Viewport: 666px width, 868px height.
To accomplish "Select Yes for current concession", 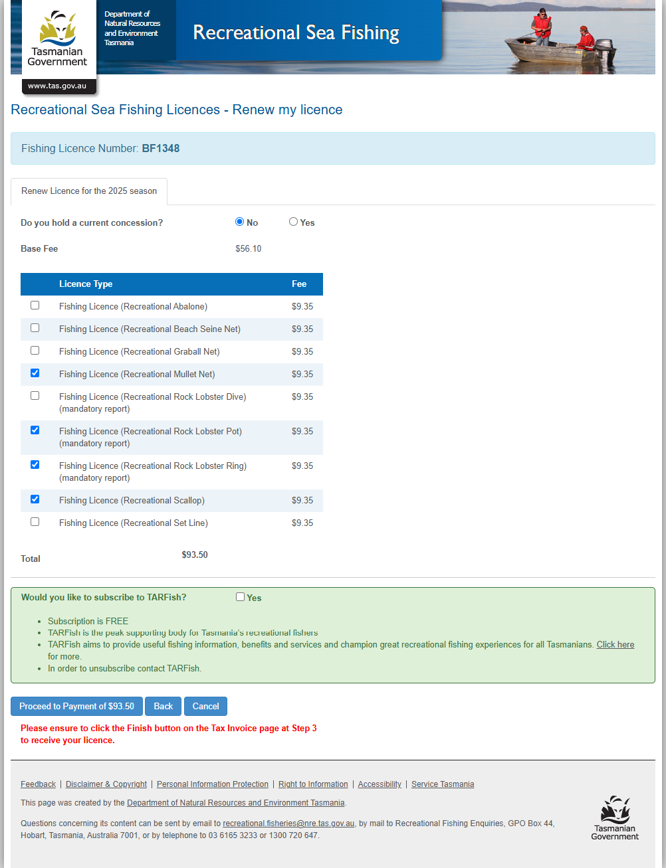I will click(x=293, y=222).
